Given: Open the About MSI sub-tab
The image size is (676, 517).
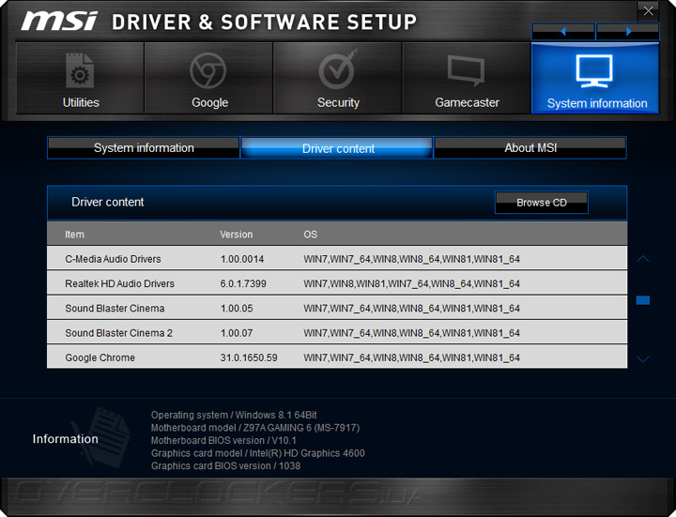Looking at the screenshot, I should 530,147.
